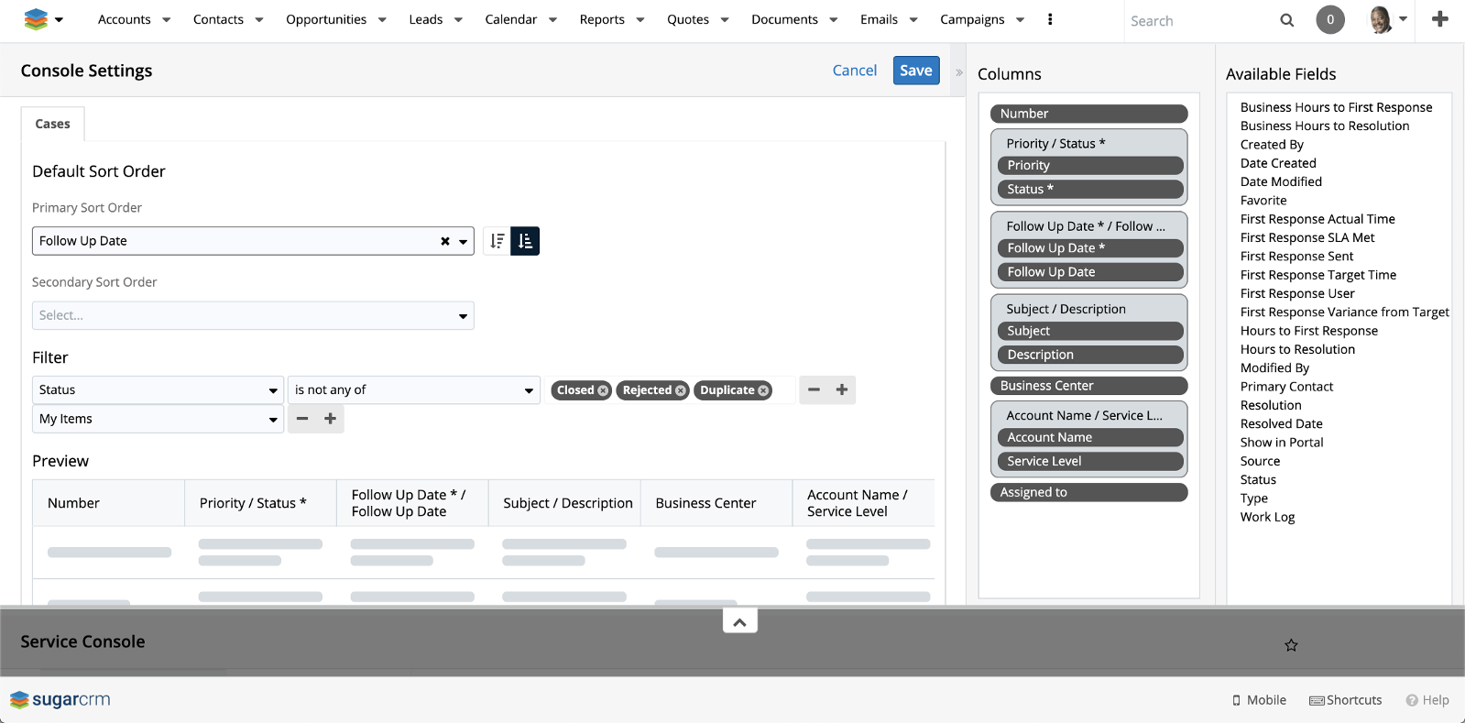1465x723 pixels.
Task: Remove the Closed filter tag
Action: pos(603,390)
